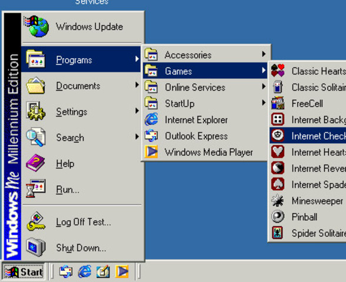Launch Internet Explorer from Quick Launch bar
The height and width of the screenshot is (282, 346).
coord(85,271)
